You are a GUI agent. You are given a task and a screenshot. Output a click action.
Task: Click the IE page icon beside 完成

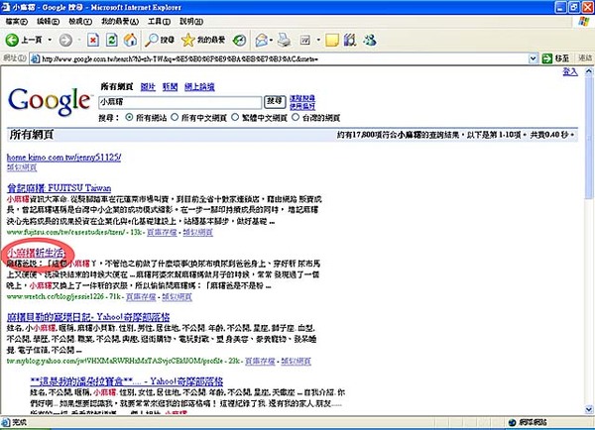(6, 422)
